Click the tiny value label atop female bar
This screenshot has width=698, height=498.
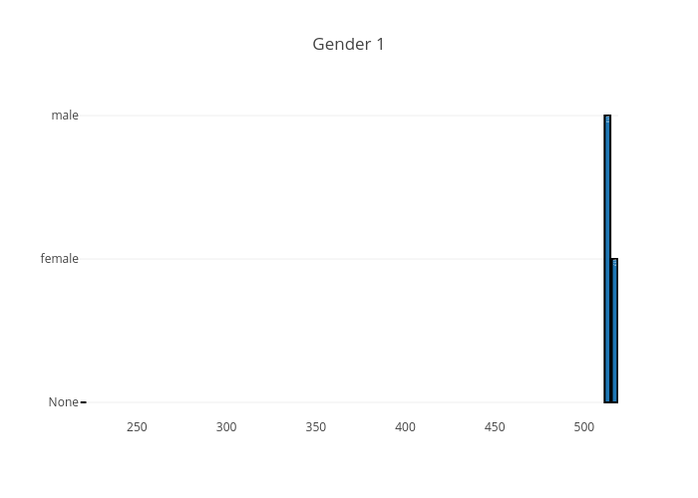point(614,263)
